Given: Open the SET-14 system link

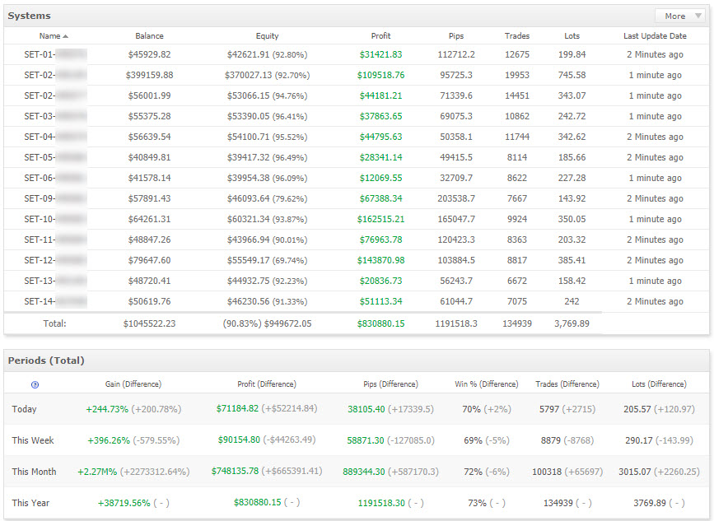Looking at the screenshot, I should (x=55, y=301).
